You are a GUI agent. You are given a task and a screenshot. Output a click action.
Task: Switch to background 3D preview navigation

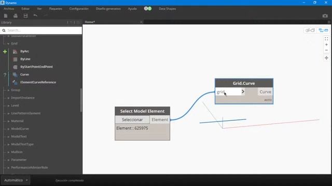tap(310, 30)
